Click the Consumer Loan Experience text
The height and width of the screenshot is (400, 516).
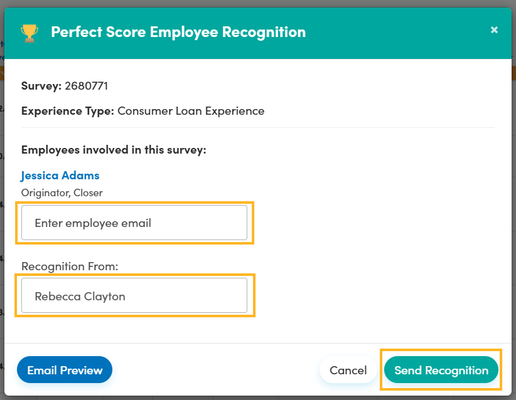pyautogui.click(x=191, y=111)
